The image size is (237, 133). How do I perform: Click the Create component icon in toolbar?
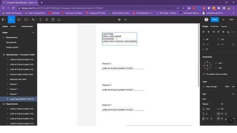[119, 20]
